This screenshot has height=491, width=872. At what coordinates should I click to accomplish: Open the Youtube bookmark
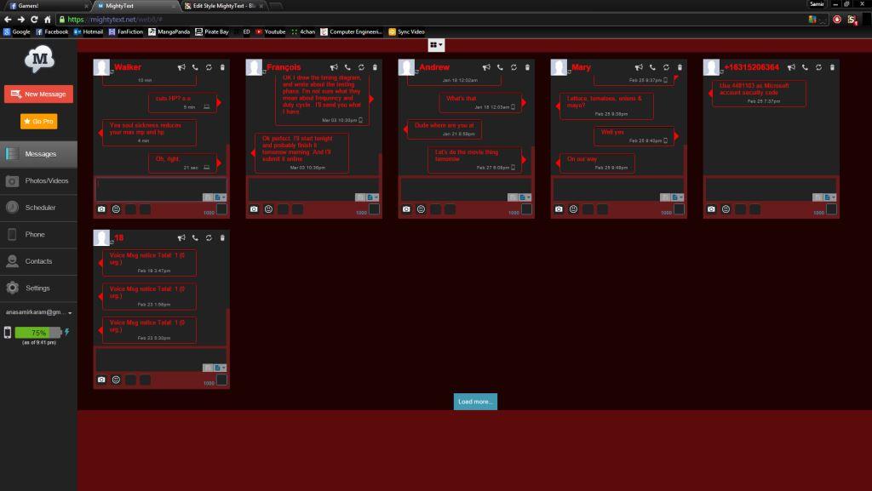pyautogui.click(x=270, y=31)
